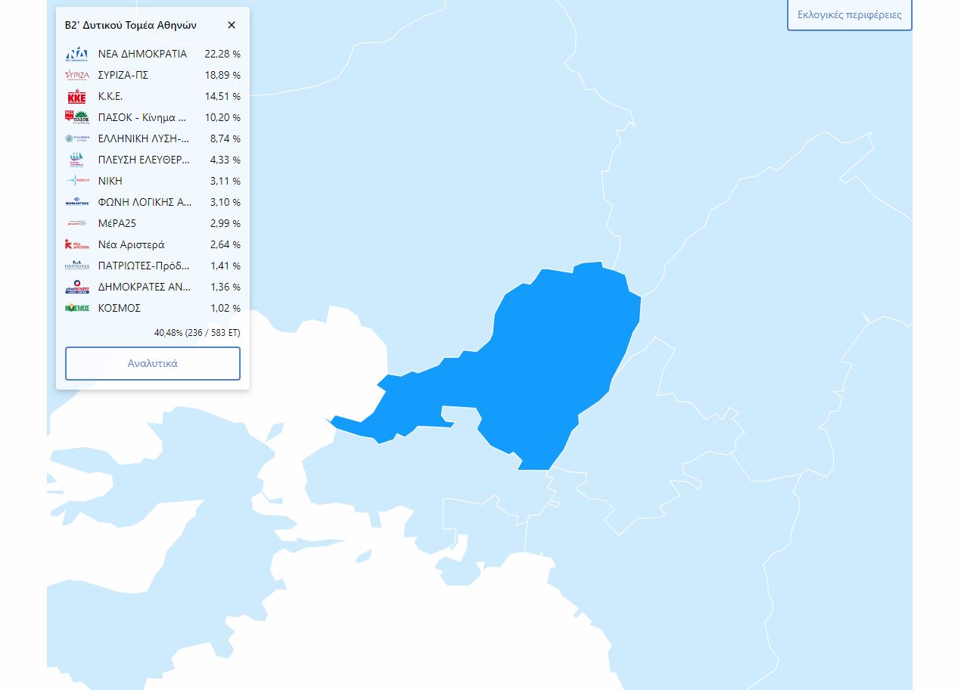Screen dimensions: 958x690
Task: Click the Νέα Δημοκρατία party logo
Action: 77,54
